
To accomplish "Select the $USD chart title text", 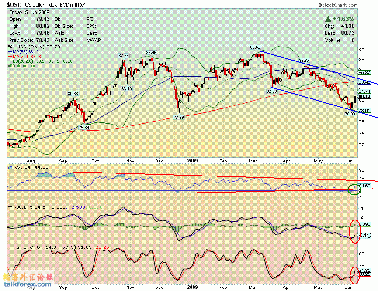I will click(x=14, y=4).
